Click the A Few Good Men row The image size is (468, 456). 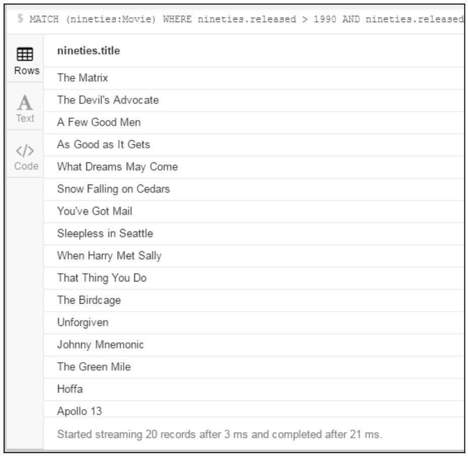[x=254, y=123]
